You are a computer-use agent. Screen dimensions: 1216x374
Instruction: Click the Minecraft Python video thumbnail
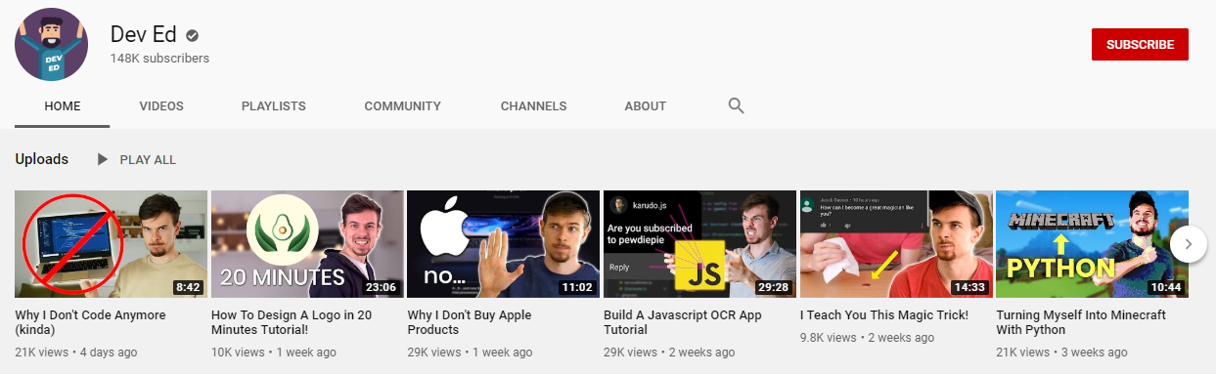click(1092, 244)
